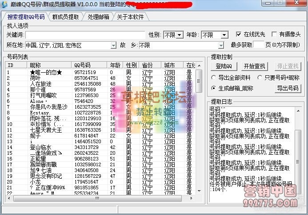Click the 开始查找 button
This screenshot has height=215, width=308.
(254, 66)
